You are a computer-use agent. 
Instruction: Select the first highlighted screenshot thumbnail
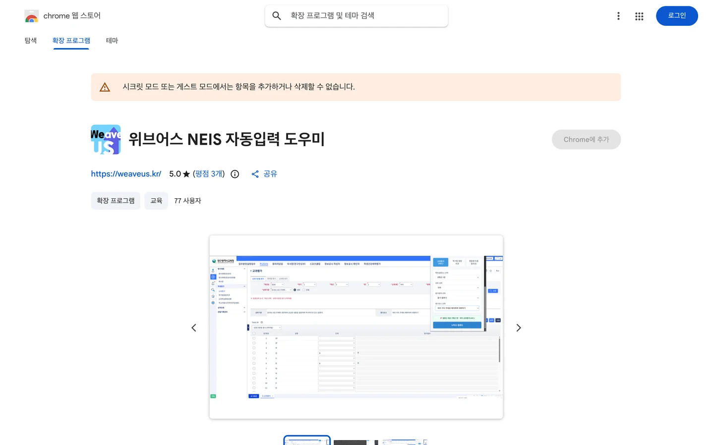click(x=307, y=441)
